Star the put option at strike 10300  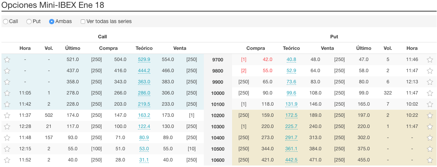coord(430,126)
